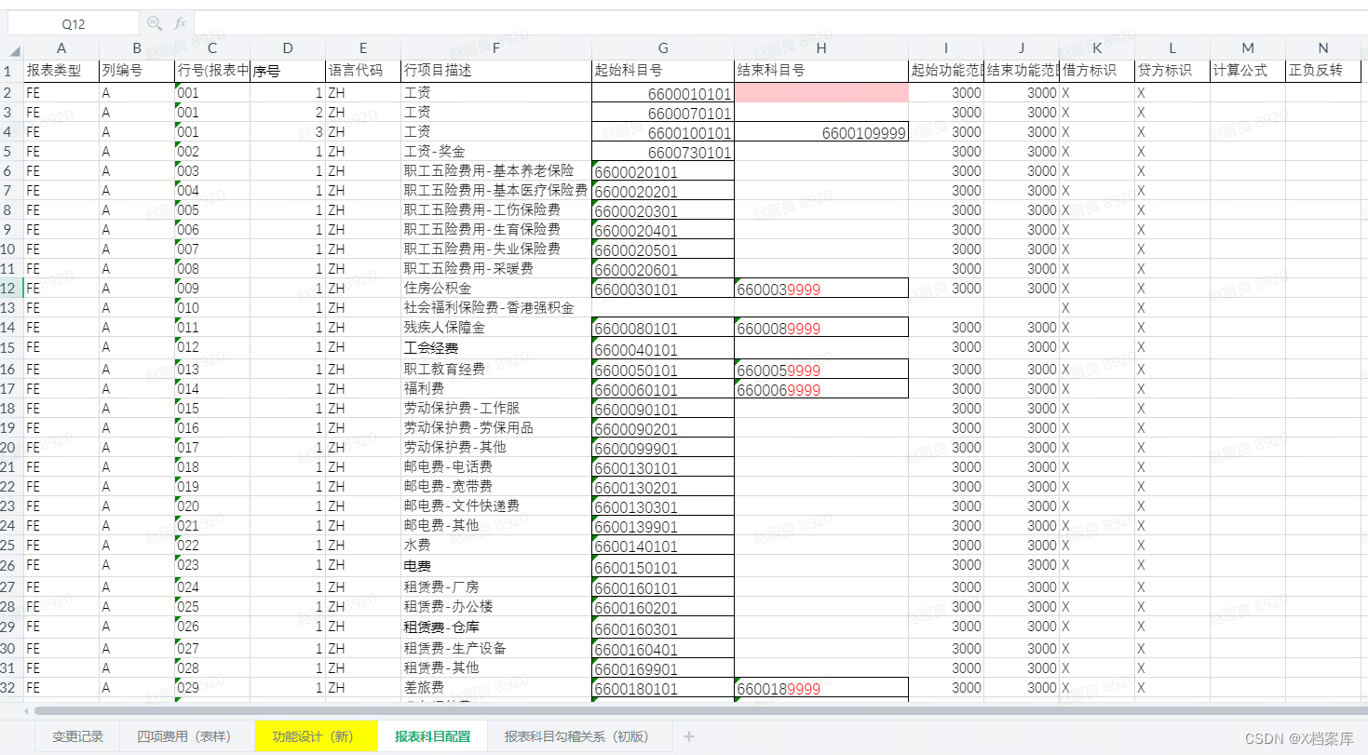Click cell 6600069999 in end account column
Viewport: 1368px width, 755px height.
point(821,389)
